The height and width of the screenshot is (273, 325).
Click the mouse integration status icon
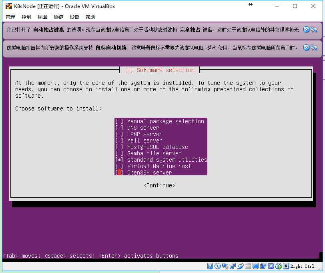pos(278,266)
